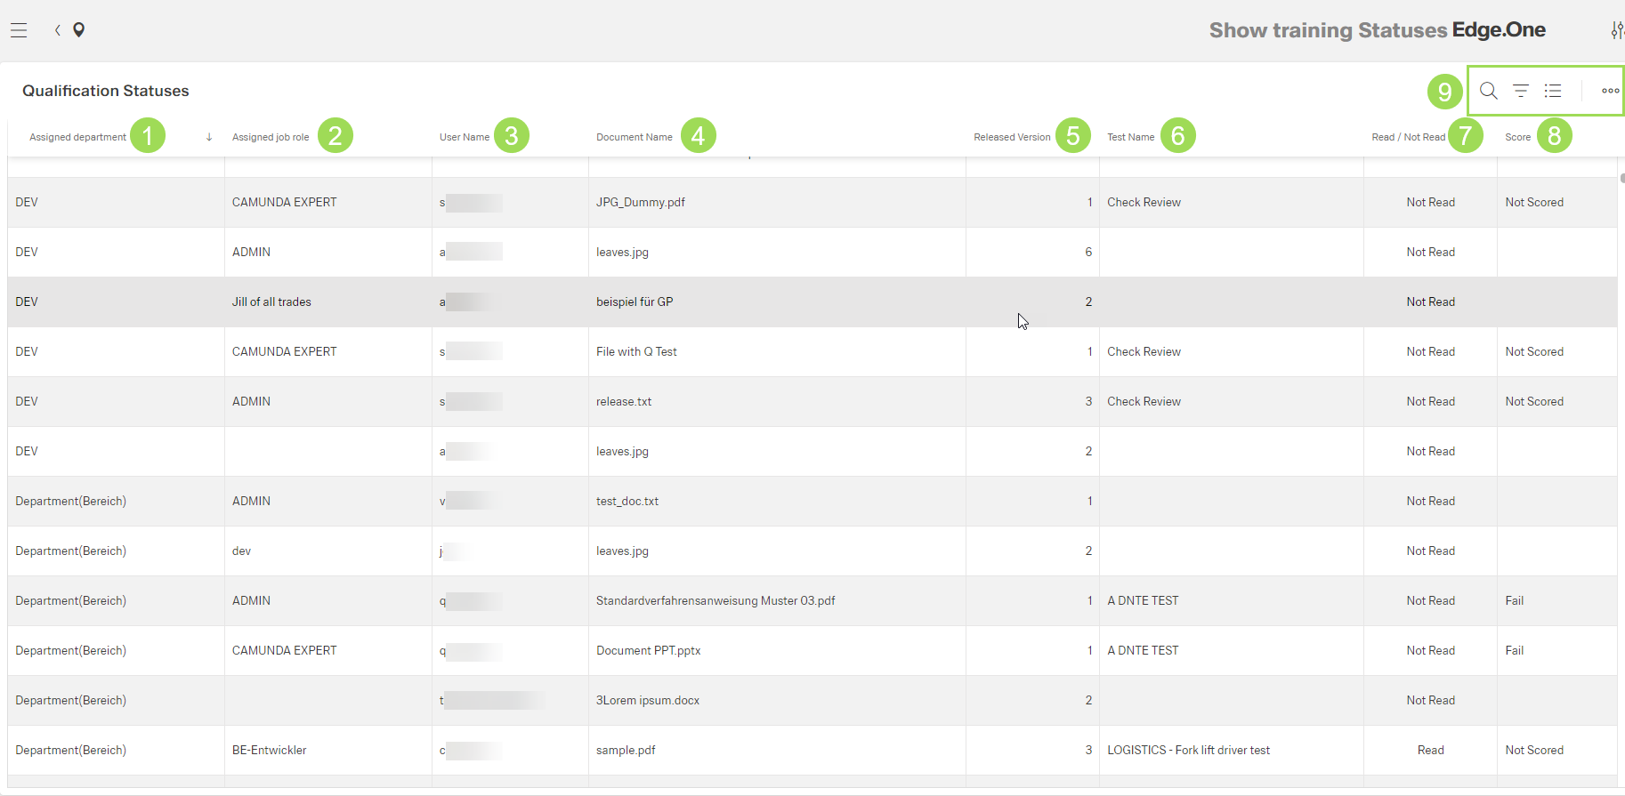Sort by Document Name column header
Image resolution: width=1625 pixels, height=796 pixels.
click(x=634, y=137)
